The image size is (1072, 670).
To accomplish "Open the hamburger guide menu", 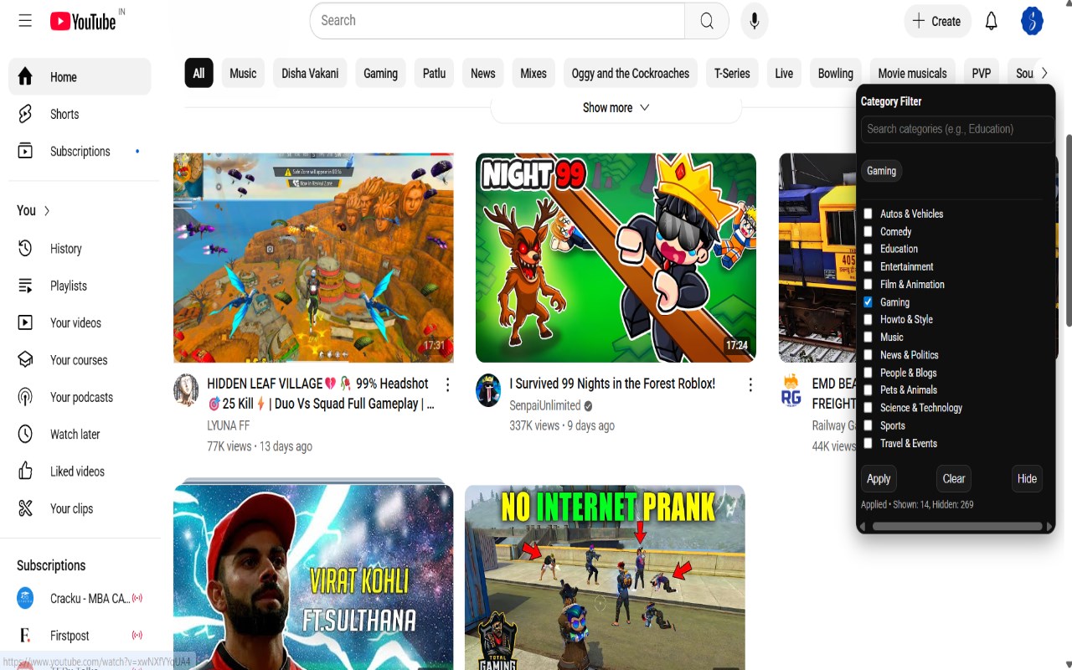I will (25, 21).
